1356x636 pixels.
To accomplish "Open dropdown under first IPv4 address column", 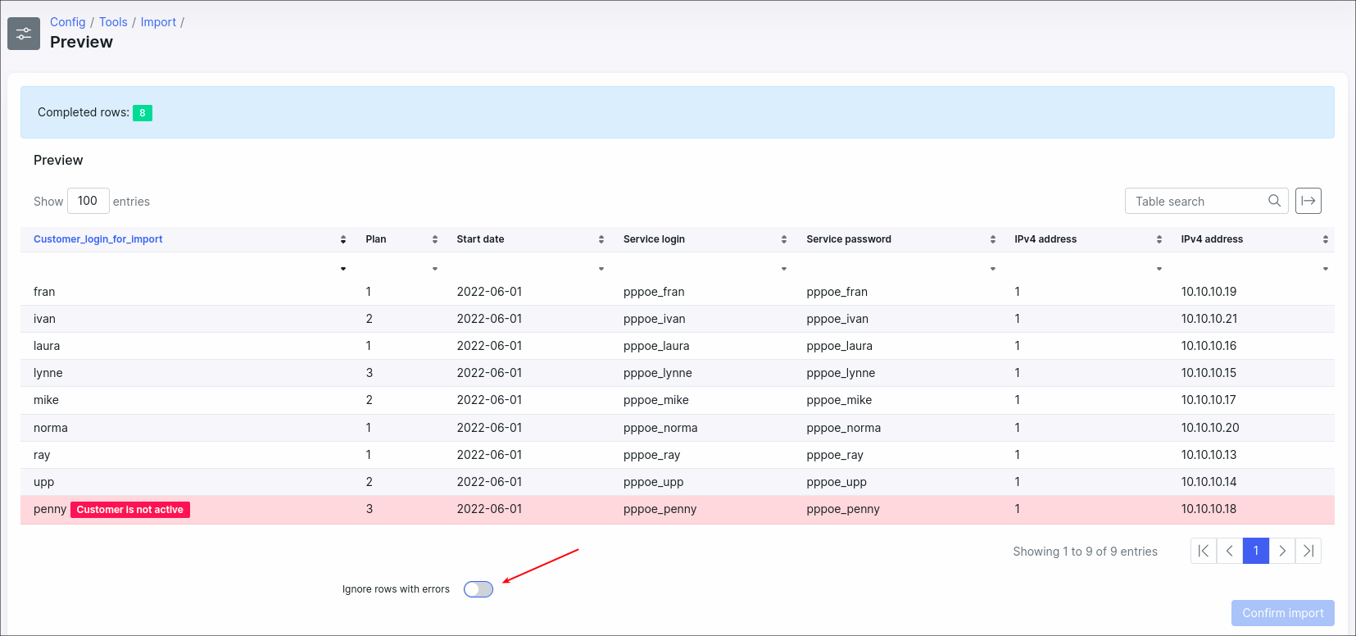I will [x=1159, y=269].
